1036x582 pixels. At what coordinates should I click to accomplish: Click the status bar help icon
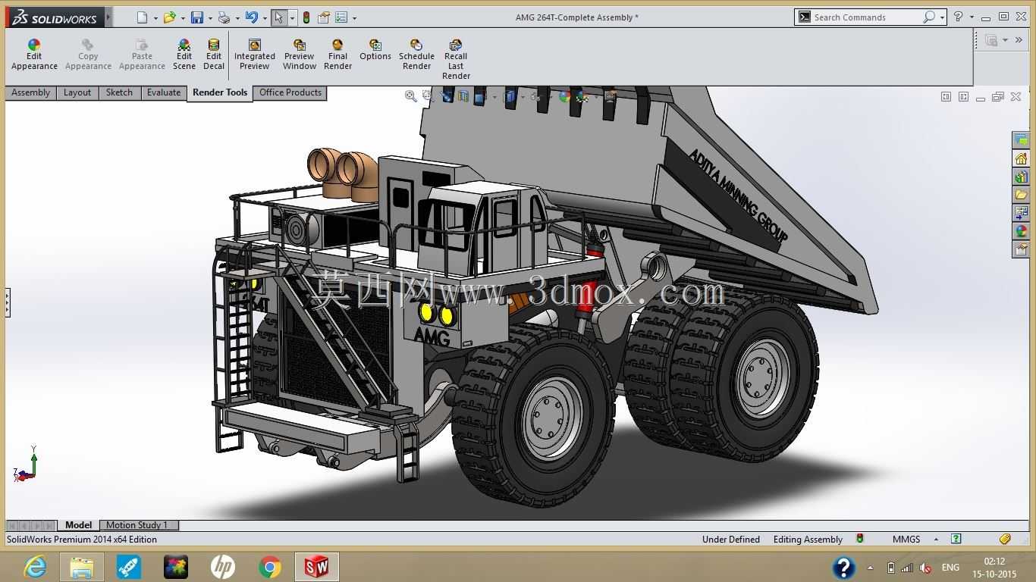956,539
